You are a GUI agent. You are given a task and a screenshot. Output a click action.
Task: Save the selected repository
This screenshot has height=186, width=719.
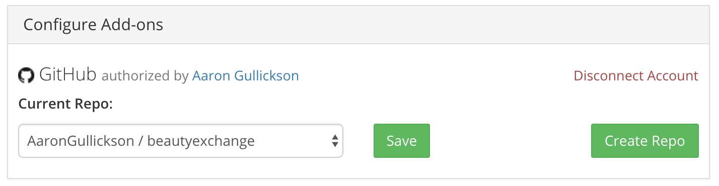click(402, 141)
